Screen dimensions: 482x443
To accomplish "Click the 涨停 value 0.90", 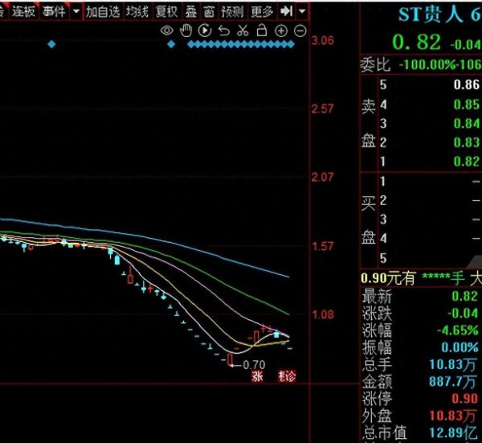I will [465, 399].
